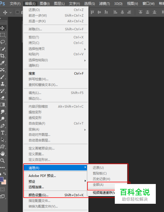Select the Custom Shape tool

pos(2,146)
